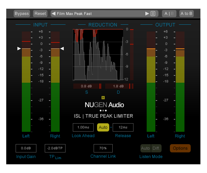Click the REDUCTION section heading
Image resolution: width=207 pixels, height=173 pixels.
click(103, 25)
